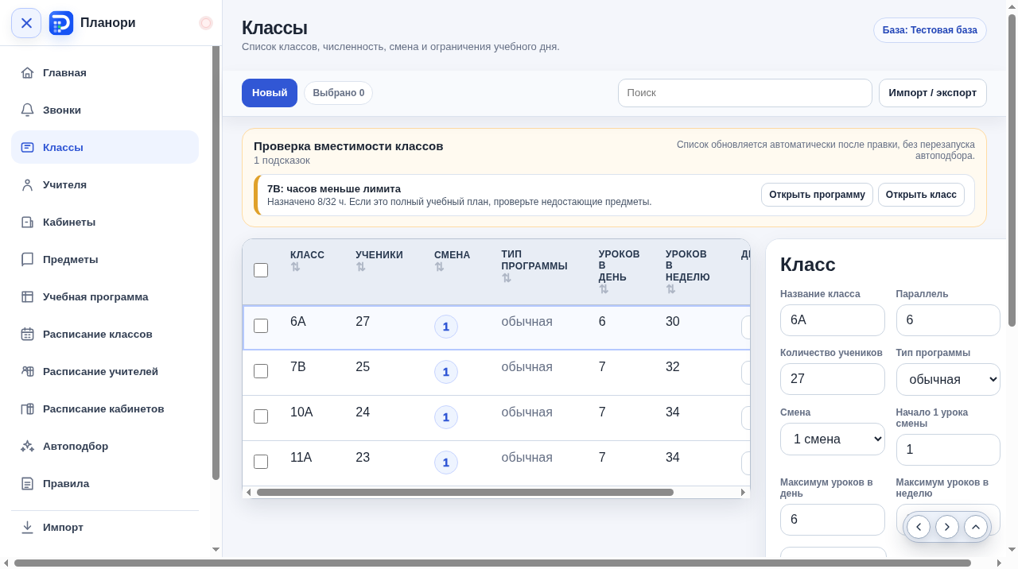Click the download icon beside Импорт

pos(28,528)
